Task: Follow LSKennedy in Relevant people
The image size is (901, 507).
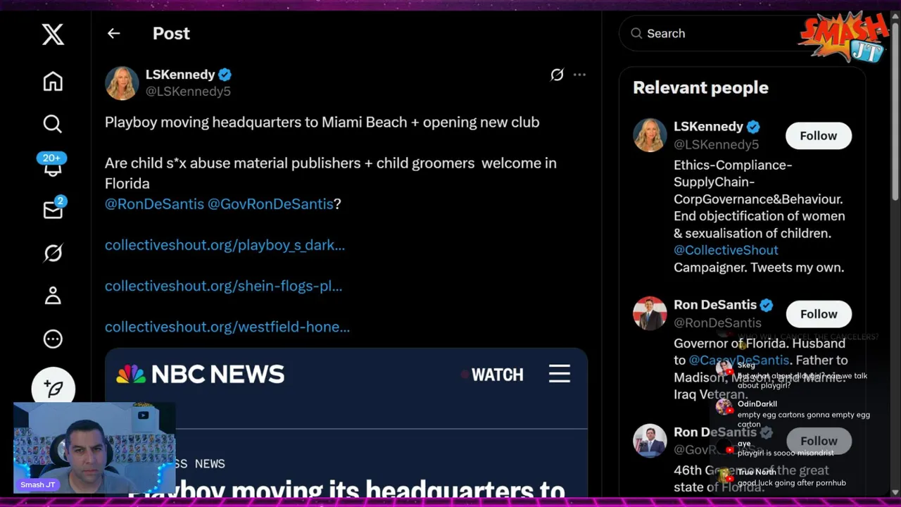Action: [x=818, y=136]
